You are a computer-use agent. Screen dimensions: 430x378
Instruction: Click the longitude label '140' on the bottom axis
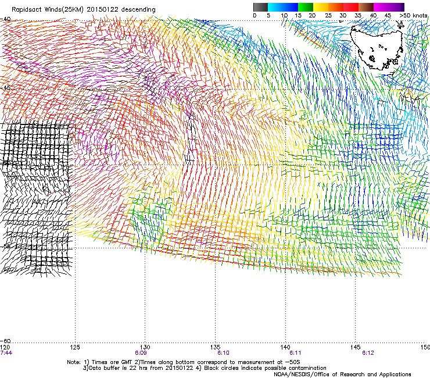[x=285, y=347]
